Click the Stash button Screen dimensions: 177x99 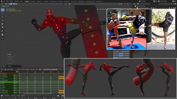pyautogui.click(x=55, y=69)
